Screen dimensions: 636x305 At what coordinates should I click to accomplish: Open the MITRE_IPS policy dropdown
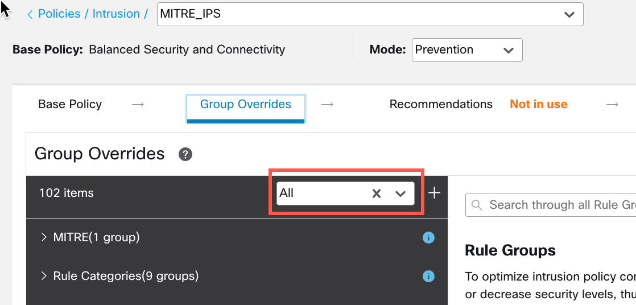pyautogui.click(x=569, y=14)
